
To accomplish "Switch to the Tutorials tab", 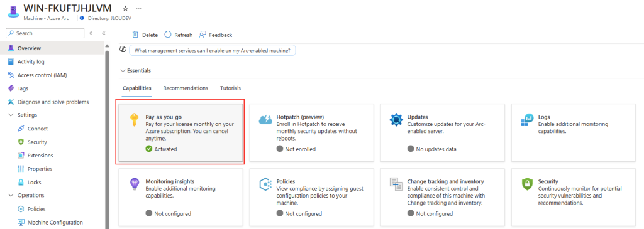I will click(x=230, y=88).
